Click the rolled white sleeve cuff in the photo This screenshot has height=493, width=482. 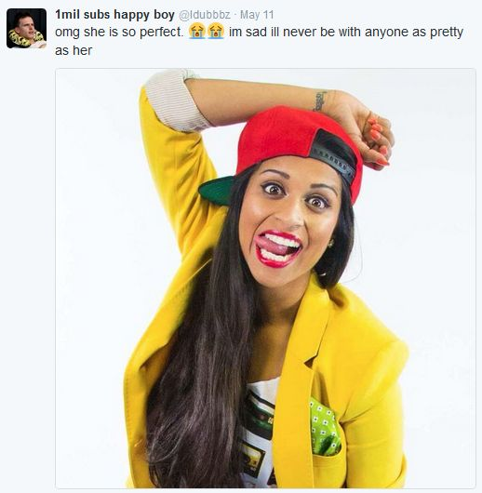175,101
